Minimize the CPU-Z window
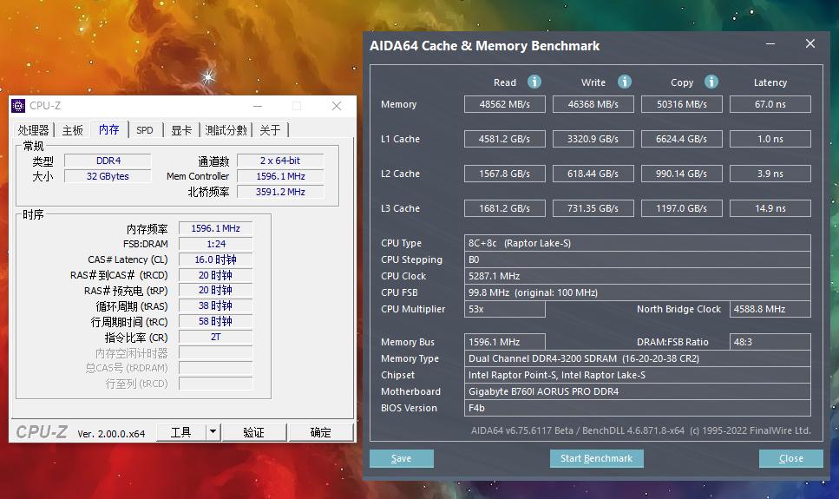The height and width of the screenshot is (499, 839). click(x=258, y=106)
